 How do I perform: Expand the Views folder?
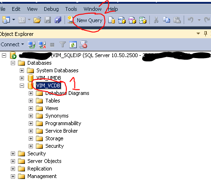(x=31, y=108)
